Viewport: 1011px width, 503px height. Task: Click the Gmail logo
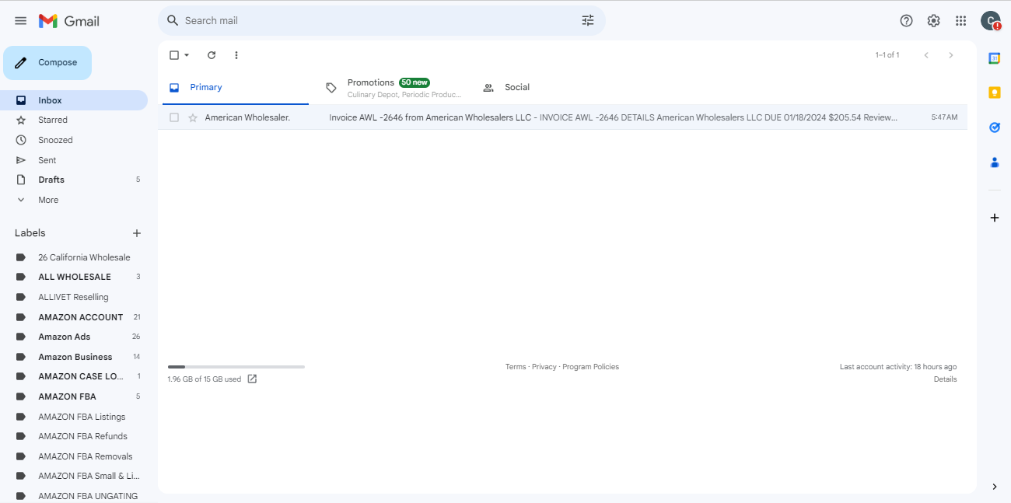coord(69,21)
